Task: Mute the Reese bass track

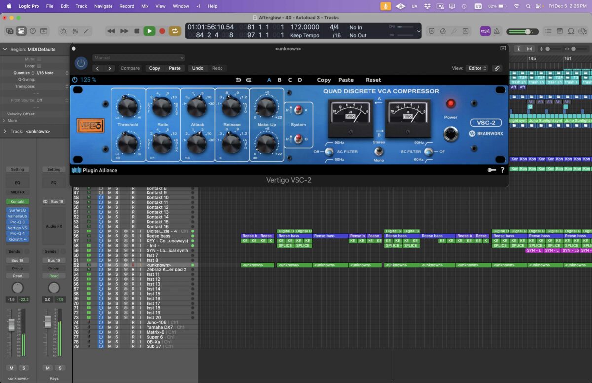Action: 109,235
